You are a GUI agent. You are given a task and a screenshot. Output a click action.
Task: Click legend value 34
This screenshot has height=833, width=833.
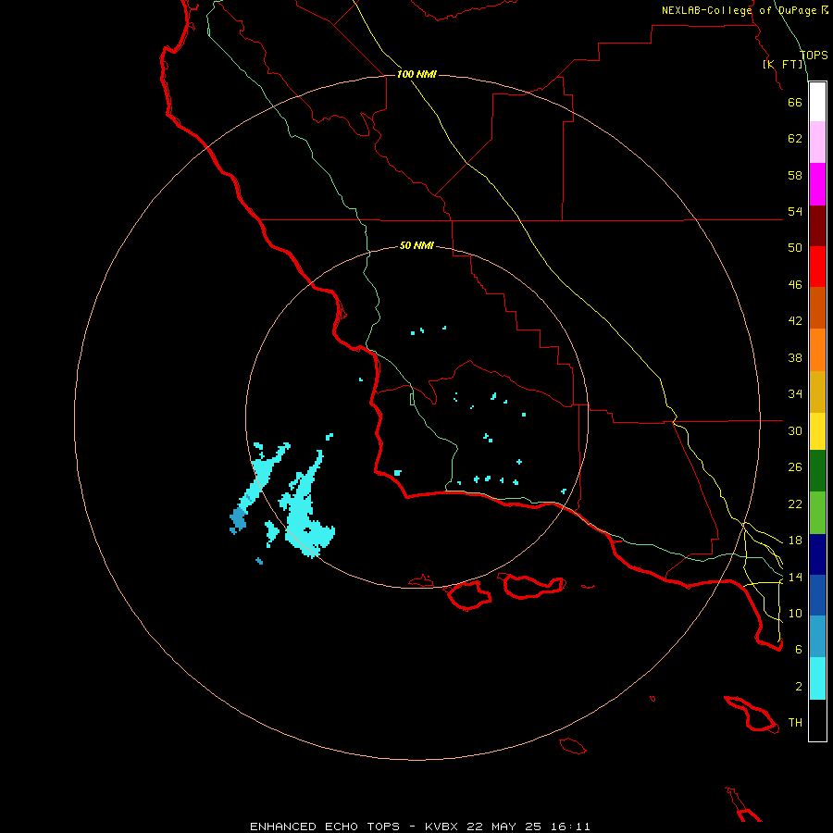[795, 394]
